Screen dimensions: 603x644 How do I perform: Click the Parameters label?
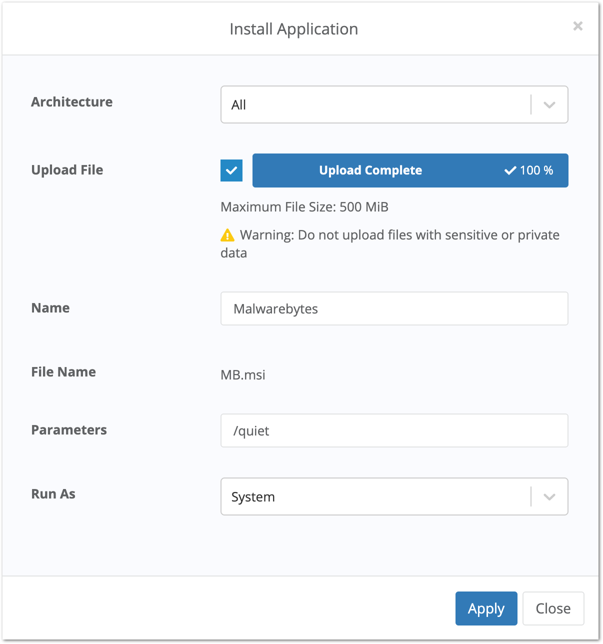click(69, 430)
